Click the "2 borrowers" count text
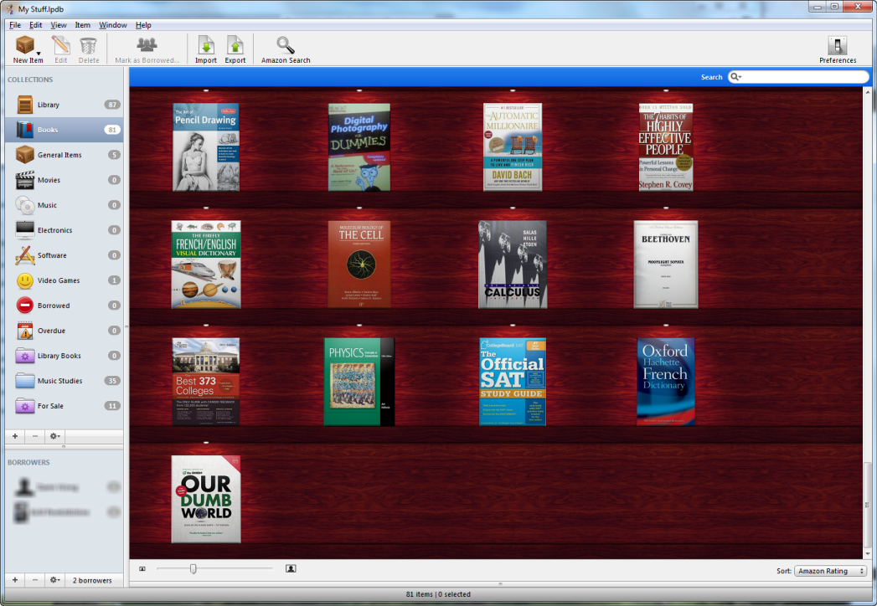This screenshot has width=877, height=606. tap(92, 580)
